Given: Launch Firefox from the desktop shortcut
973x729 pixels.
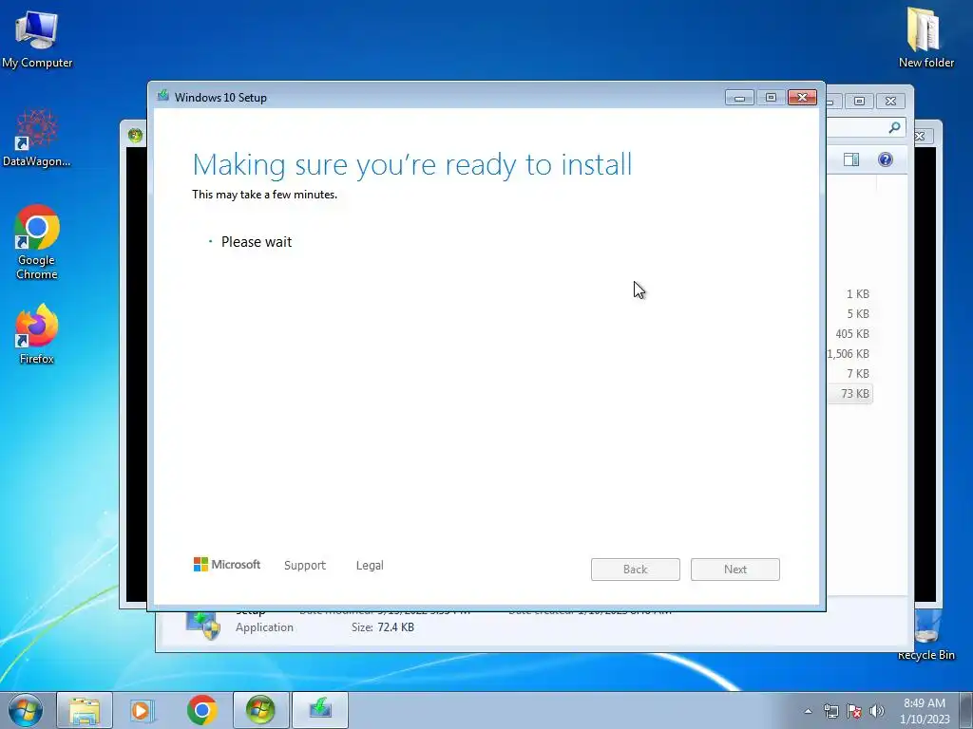Looking at the screenshot, I should point(37,334).
